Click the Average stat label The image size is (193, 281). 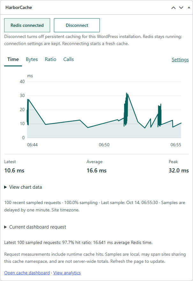click(94, 162)
